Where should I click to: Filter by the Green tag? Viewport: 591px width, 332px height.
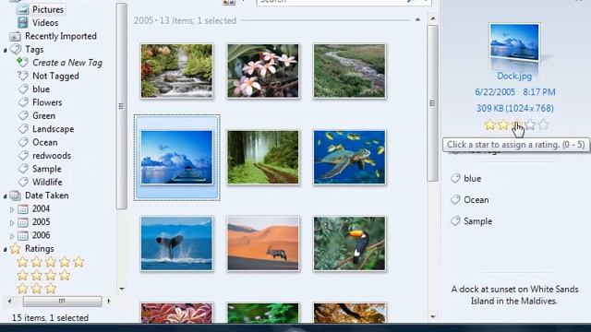(x=43, y=115)
